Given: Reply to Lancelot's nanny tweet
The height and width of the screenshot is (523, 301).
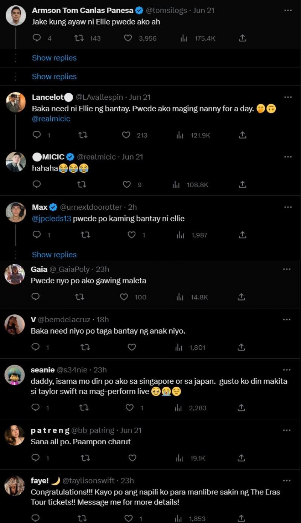Looking at the screenshot, I should point(36,135).
